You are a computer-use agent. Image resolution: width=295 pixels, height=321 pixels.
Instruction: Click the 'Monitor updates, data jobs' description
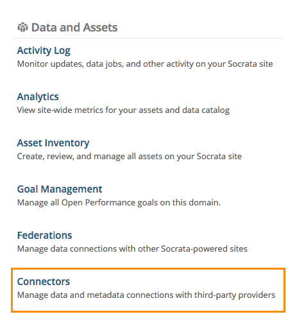[145, 64]
